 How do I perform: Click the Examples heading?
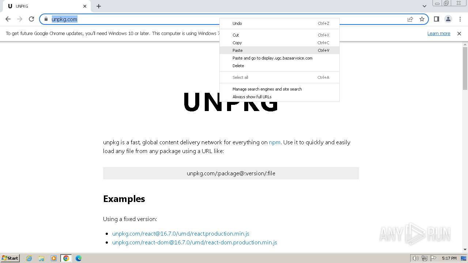pyautogui.click(x=124, y=199)
